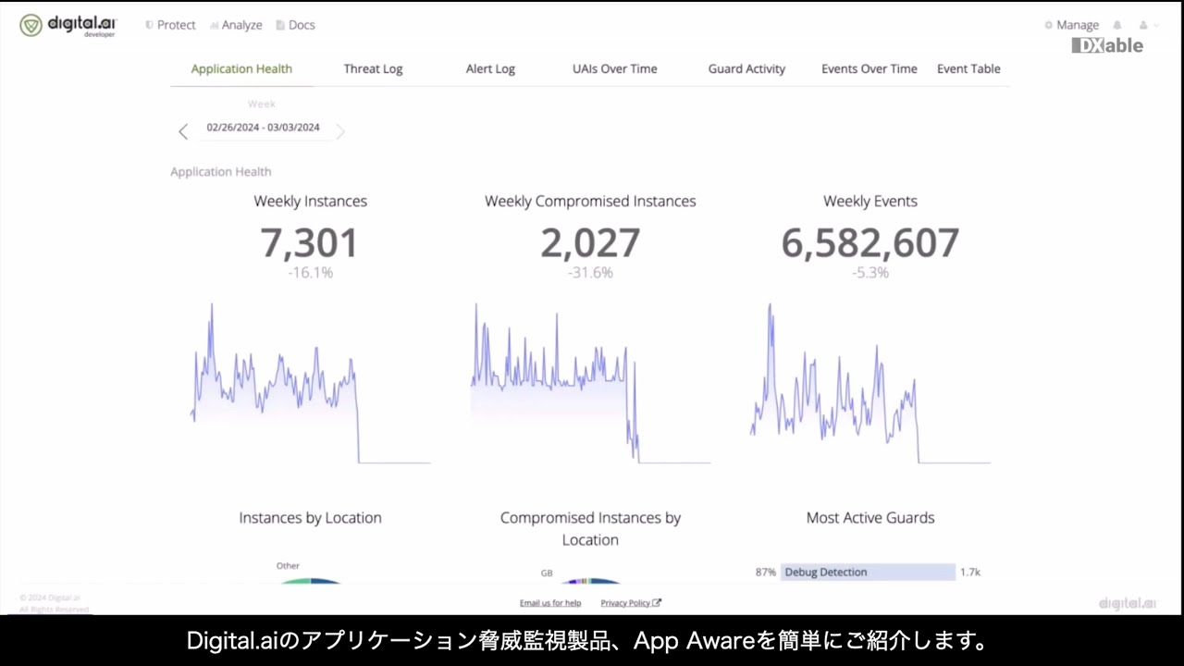Click the Debug Detection guard bar

click(868, 572)
